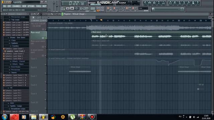This screenshot has height=120, width=214.
Task: Select the first playlist clip-focus tab
Action: 33,17
